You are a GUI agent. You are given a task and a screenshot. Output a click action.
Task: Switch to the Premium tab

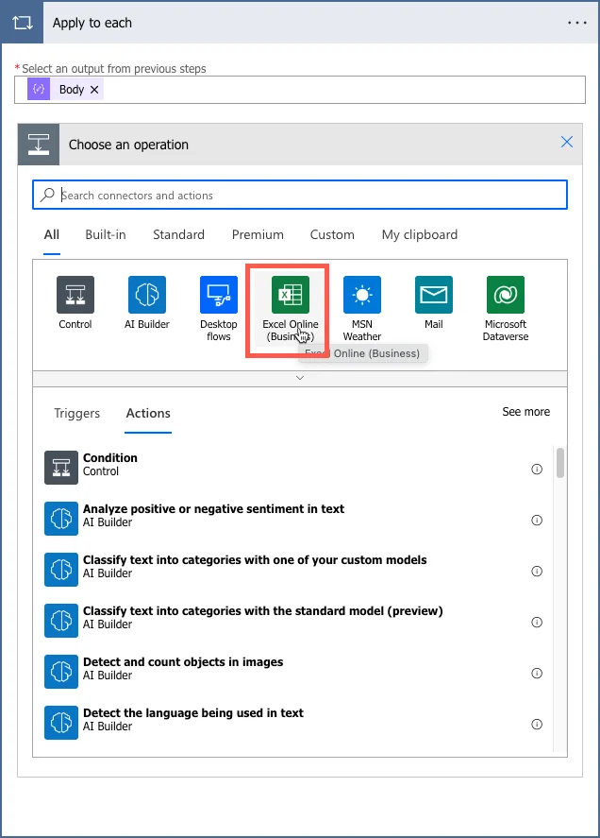[258, 234]
